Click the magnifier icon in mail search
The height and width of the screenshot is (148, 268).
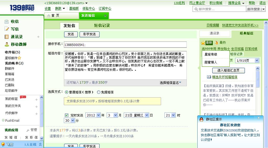pyautogui.click(x=196, y=9)
